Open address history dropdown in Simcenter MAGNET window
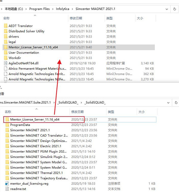 click(167, 9)
